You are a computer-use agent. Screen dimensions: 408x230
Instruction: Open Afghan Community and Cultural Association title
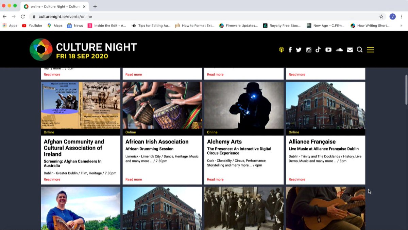[x=74, y=148]
